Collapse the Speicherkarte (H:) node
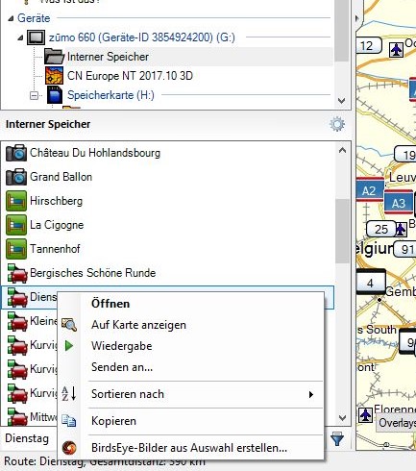This screenshot has height=471, width=416. point(34,95)
